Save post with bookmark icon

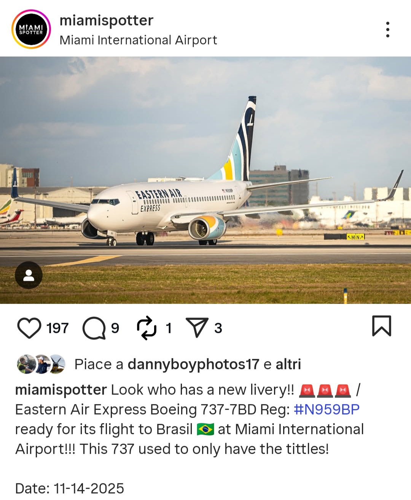[x=381, y=326]
